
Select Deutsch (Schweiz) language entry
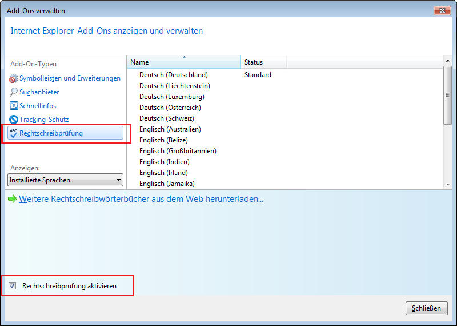(x=166, y=118)
